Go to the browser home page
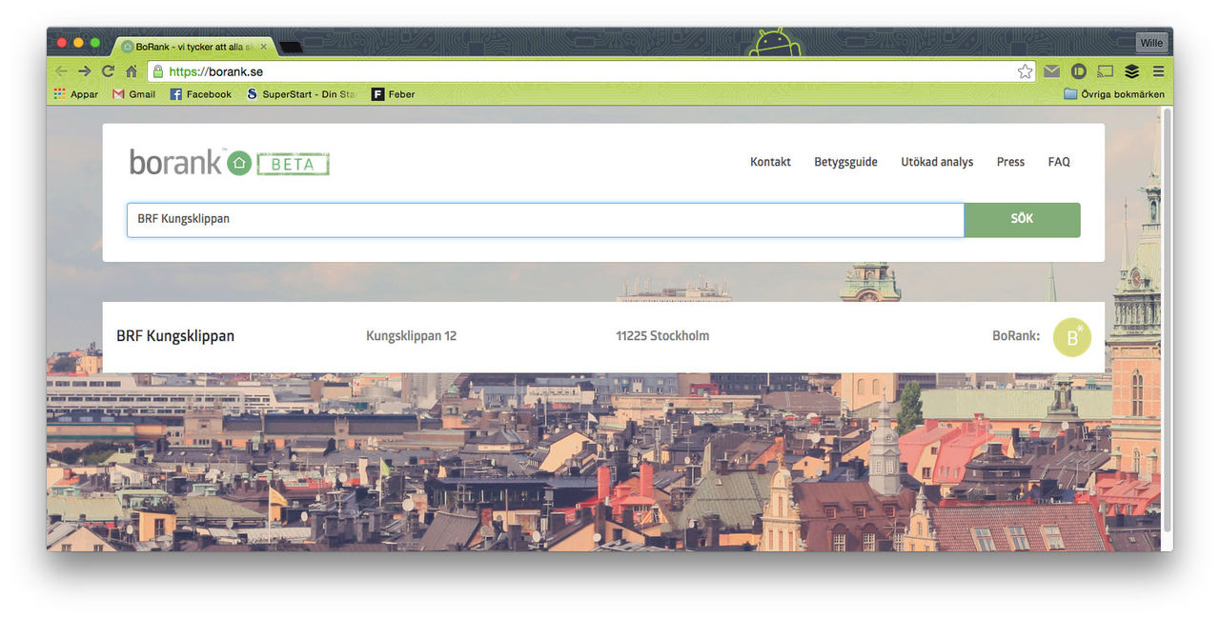This screenshot has width=1220, height=618. [132, 71]
